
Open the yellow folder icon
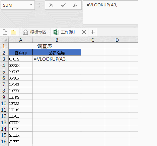(13, 32)
